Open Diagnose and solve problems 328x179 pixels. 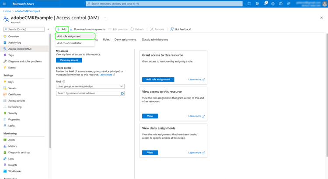(x=25, y=62)
